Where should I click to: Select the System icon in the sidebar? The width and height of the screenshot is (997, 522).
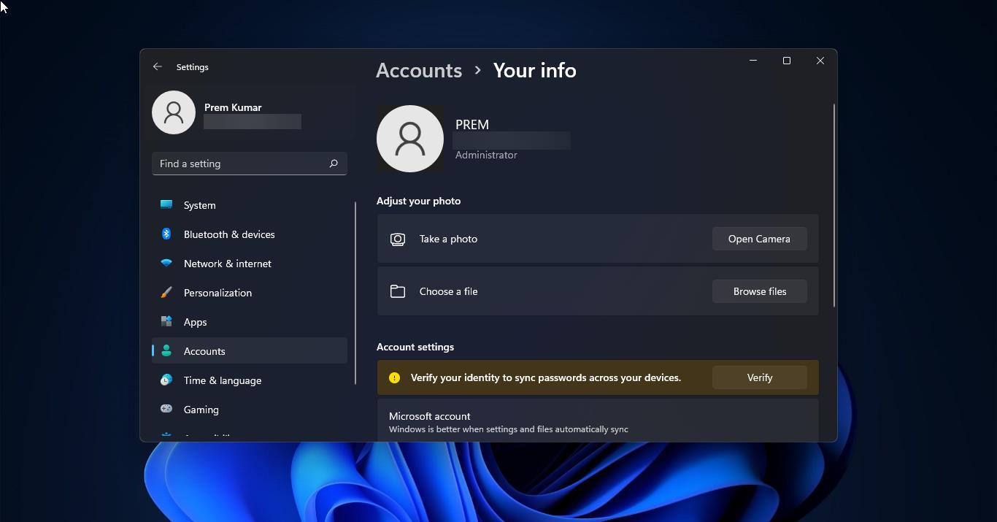(x=166, y=205)
